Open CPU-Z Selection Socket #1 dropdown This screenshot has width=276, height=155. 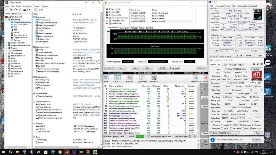click(x=227, y=51)
